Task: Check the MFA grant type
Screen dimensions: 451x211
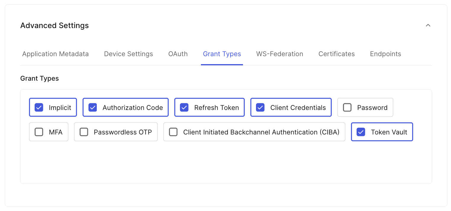Action: pyautogui.click(x=39, y=132)
